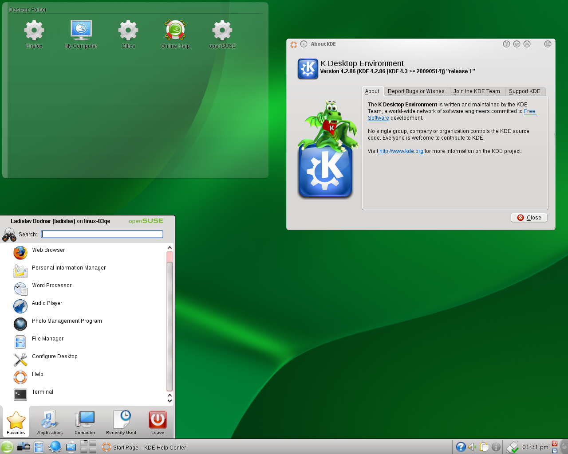Click the red lock/logout shutdown panel button
The width and height of the screenshot is (568, 454).
click(554, 443)
